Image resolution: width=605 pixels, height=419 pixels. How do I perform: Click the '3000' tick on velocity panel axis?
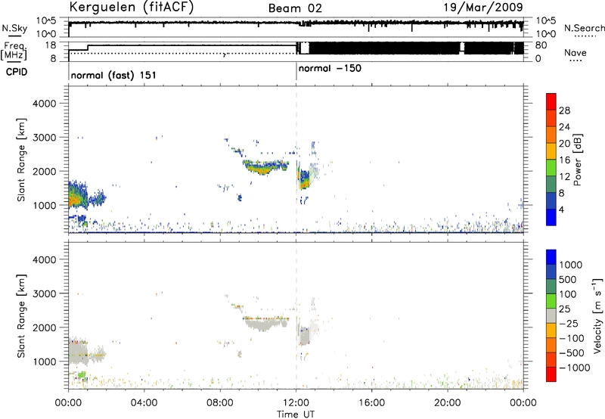[x=44, y=293]
